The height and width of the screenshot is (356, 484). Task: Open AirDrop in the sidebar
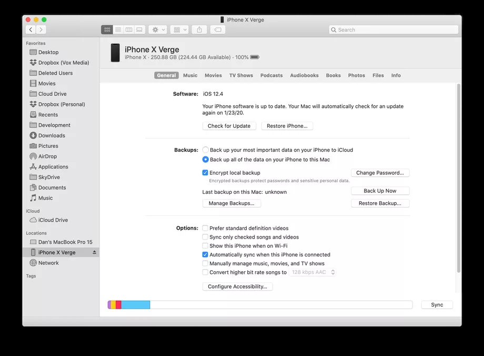[61, 156]
